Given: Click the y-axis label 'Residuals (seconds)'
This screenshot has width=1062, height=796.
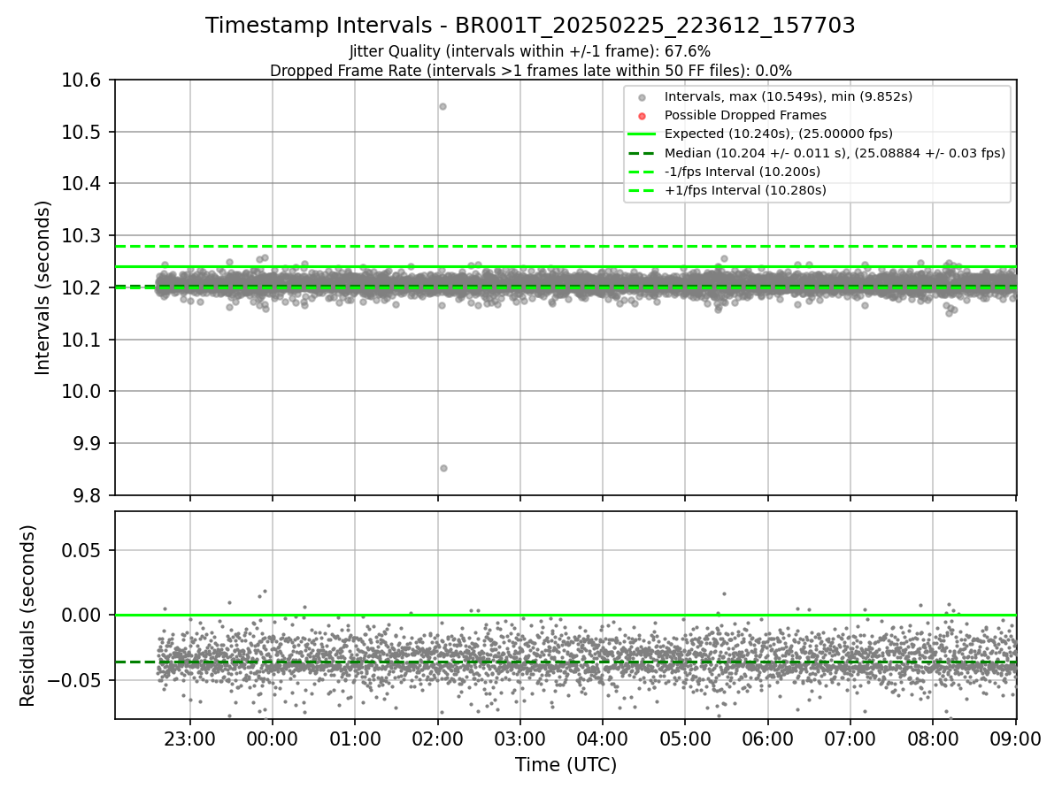Looking at the screenshot, I should 28,616.
